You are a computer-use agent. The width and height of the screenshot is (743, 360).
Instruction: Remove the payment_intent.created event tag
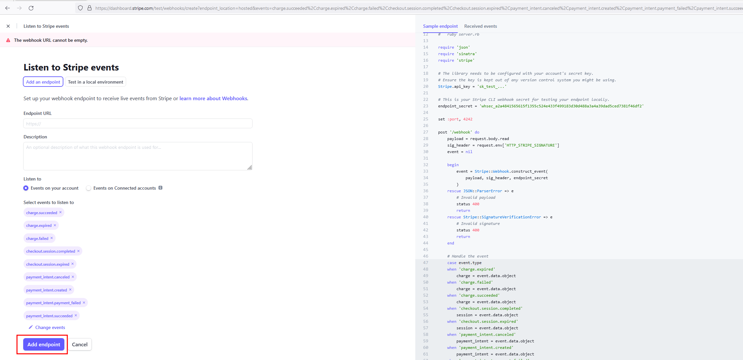click(x=70, y=290)
